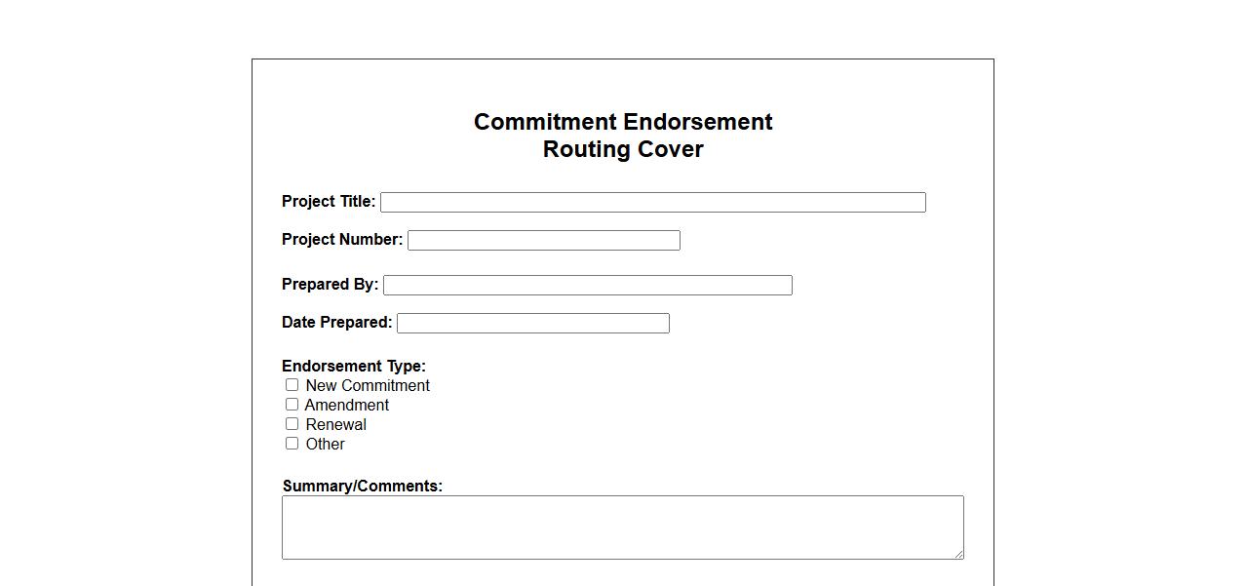Screen dimensions: 1246x586
Task: Click the "Renewal" option label text
Action: tap(336, 425)
